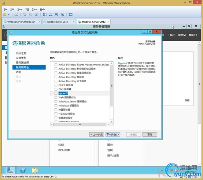Click the roles list scroll-left arrow
The height and width of the screenshot is (180, 203).
(52, 124)
